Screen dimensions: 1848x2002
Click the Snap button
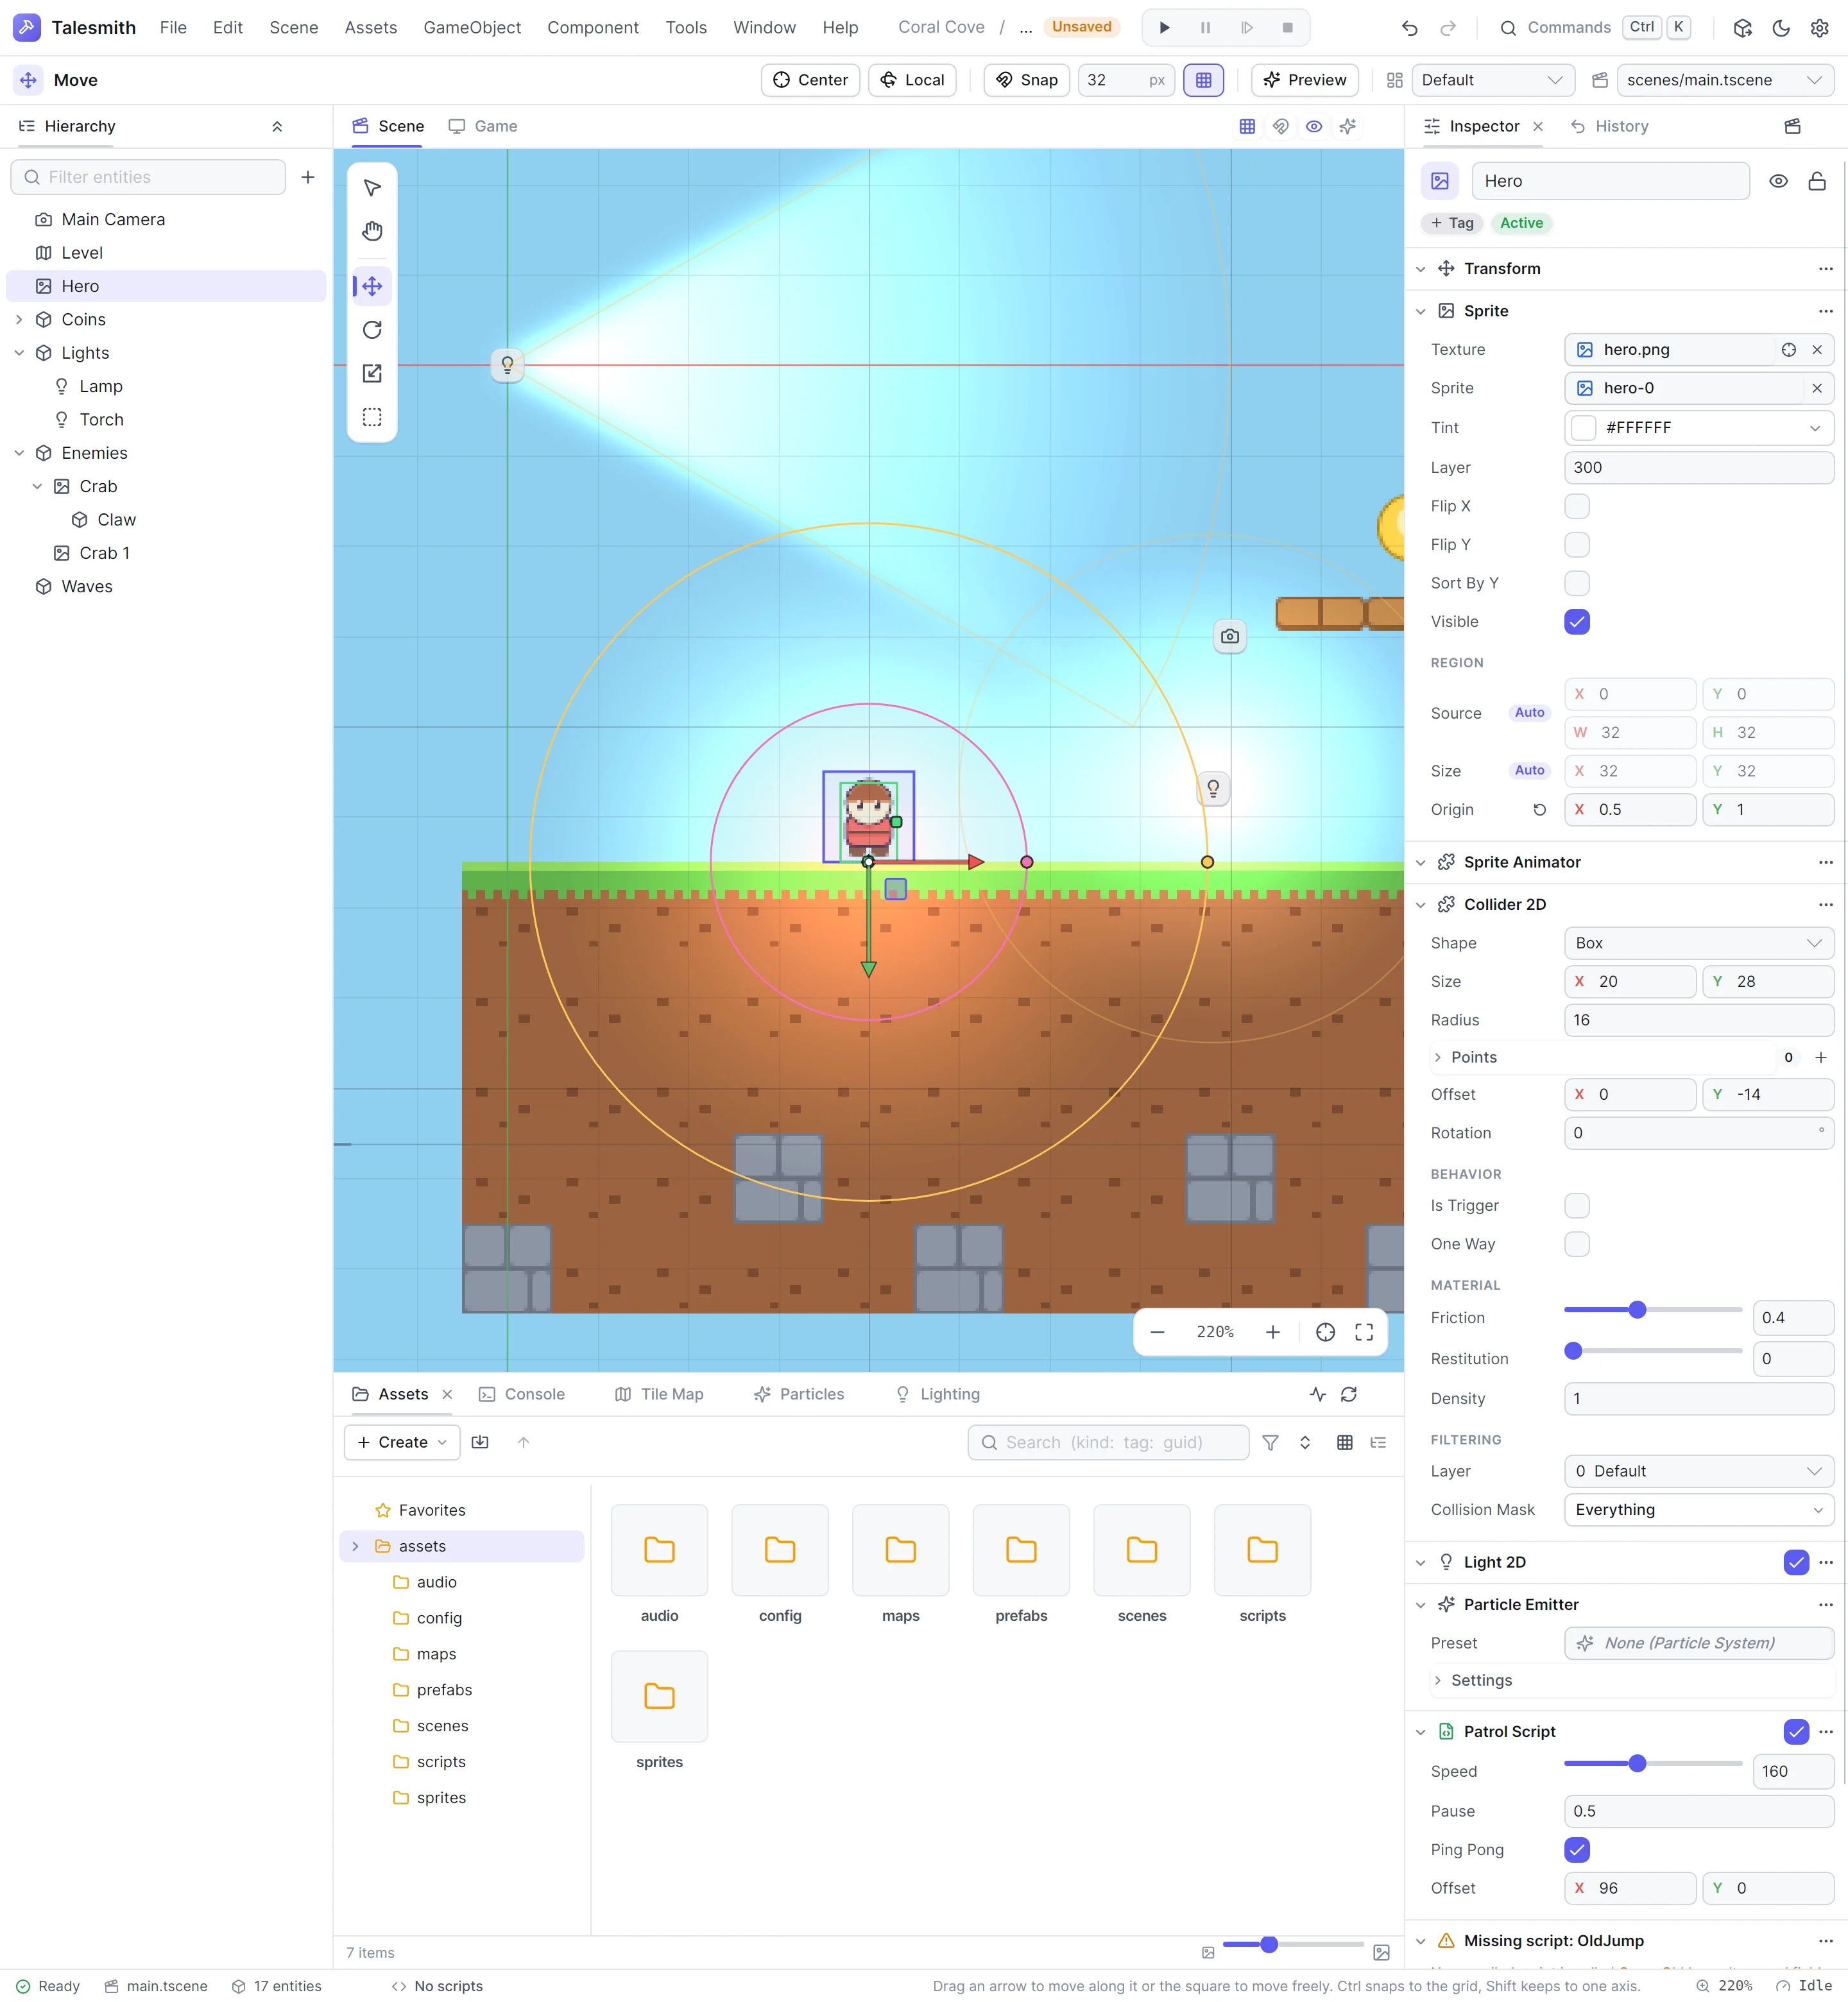pos(1026,80)
